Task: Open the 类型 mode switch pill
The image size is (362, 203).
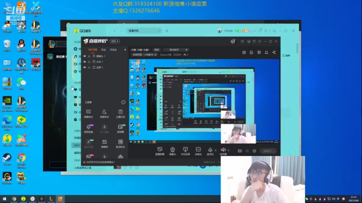Action: (114, 41)
